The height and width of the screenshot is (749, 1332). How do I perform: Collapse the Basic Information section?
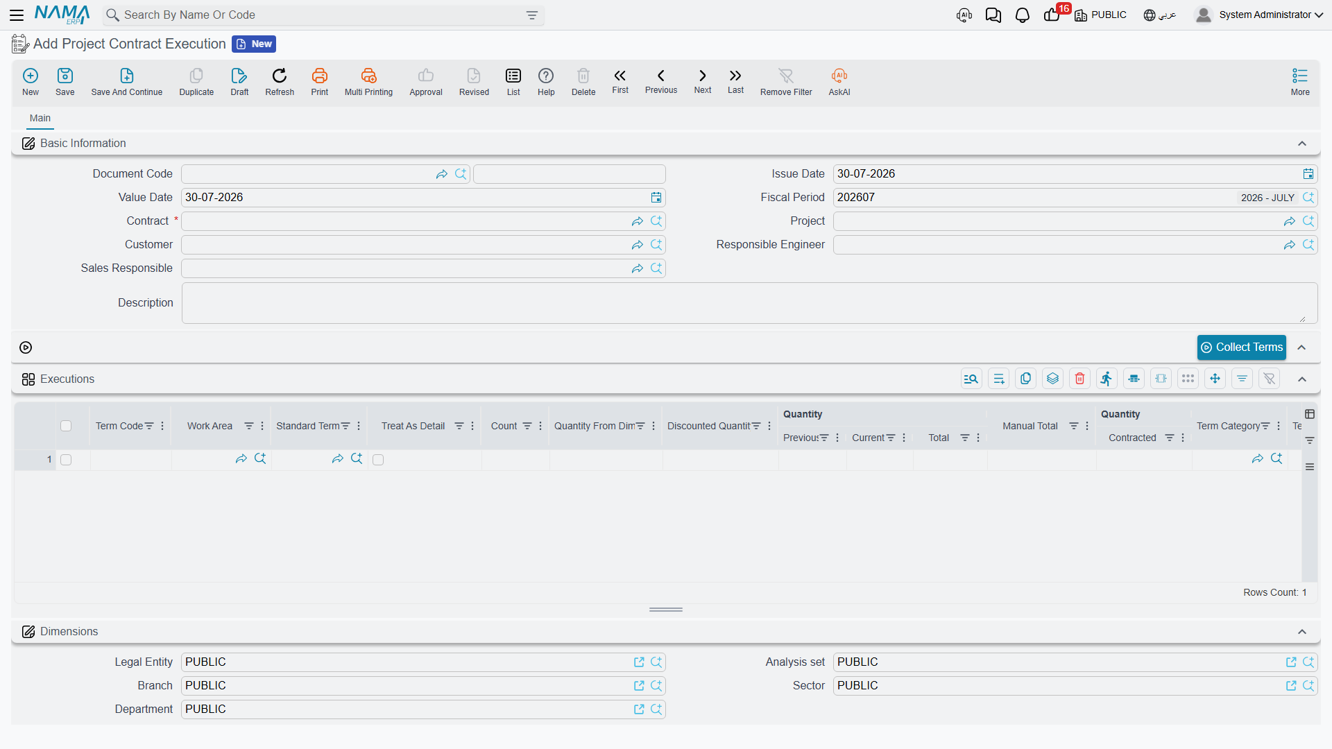tap(1302, 144)
